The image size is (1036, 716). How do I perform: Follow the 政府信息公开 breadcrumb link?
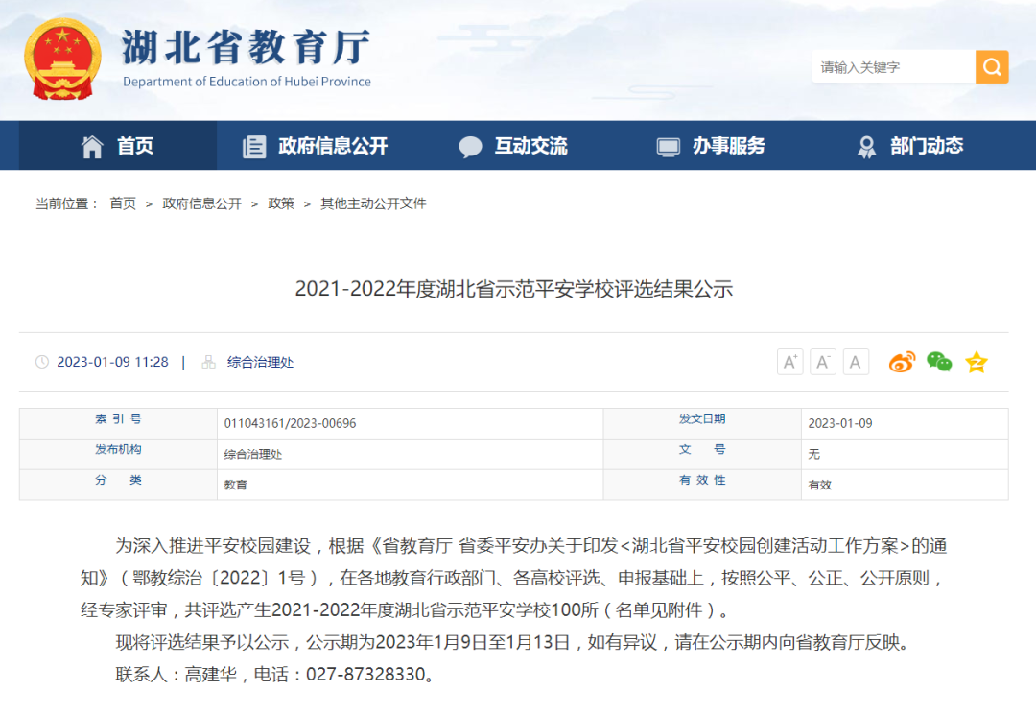(201, 203)
